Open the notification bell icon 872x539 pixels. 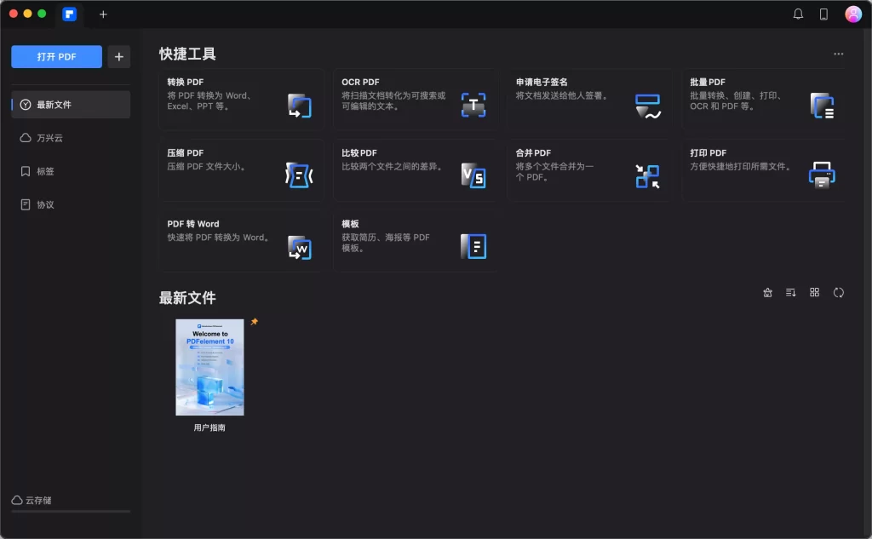pyautogui.click(x=798, y=14)
